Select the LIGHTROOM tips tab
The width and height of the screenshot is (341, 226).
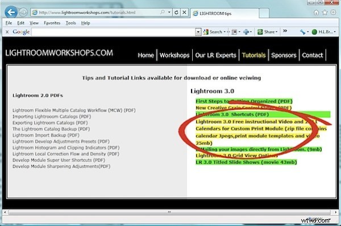224,14
